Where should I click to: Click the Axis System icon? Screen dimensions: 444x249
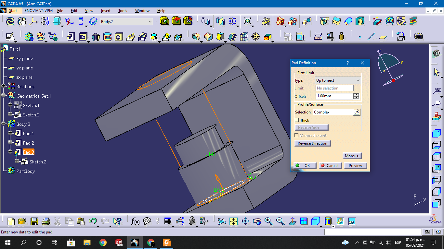coord(33,21)
